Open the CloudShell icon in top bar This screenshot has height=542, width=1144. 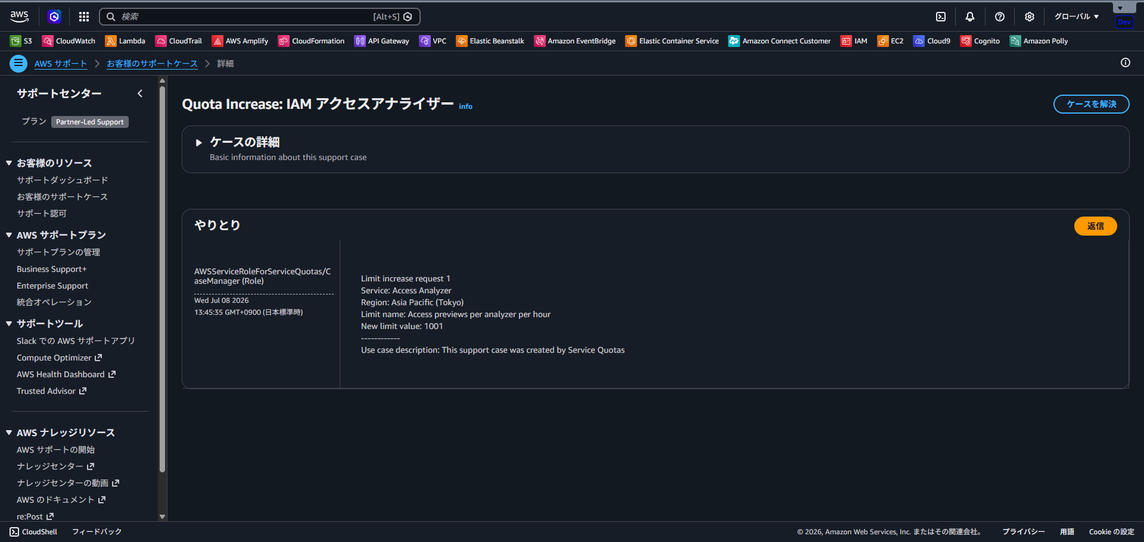941,17
